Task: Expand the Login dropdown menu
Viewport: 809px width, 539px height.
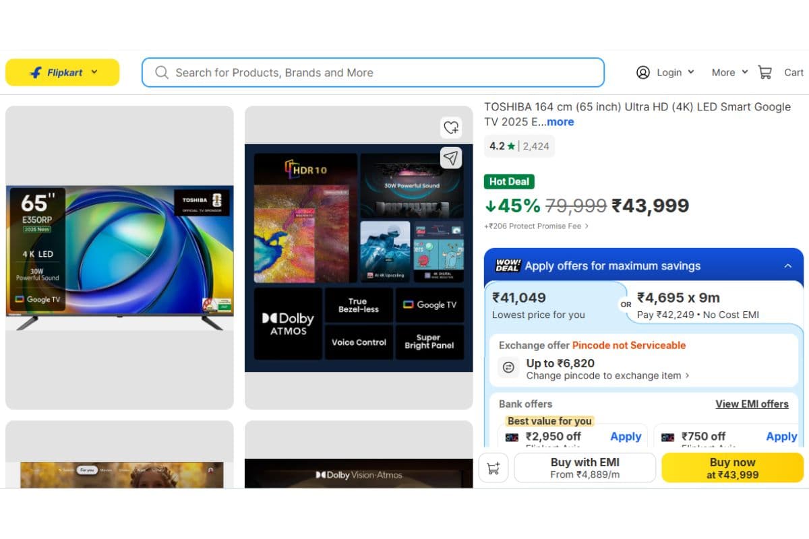Action: tap(690, 72)
